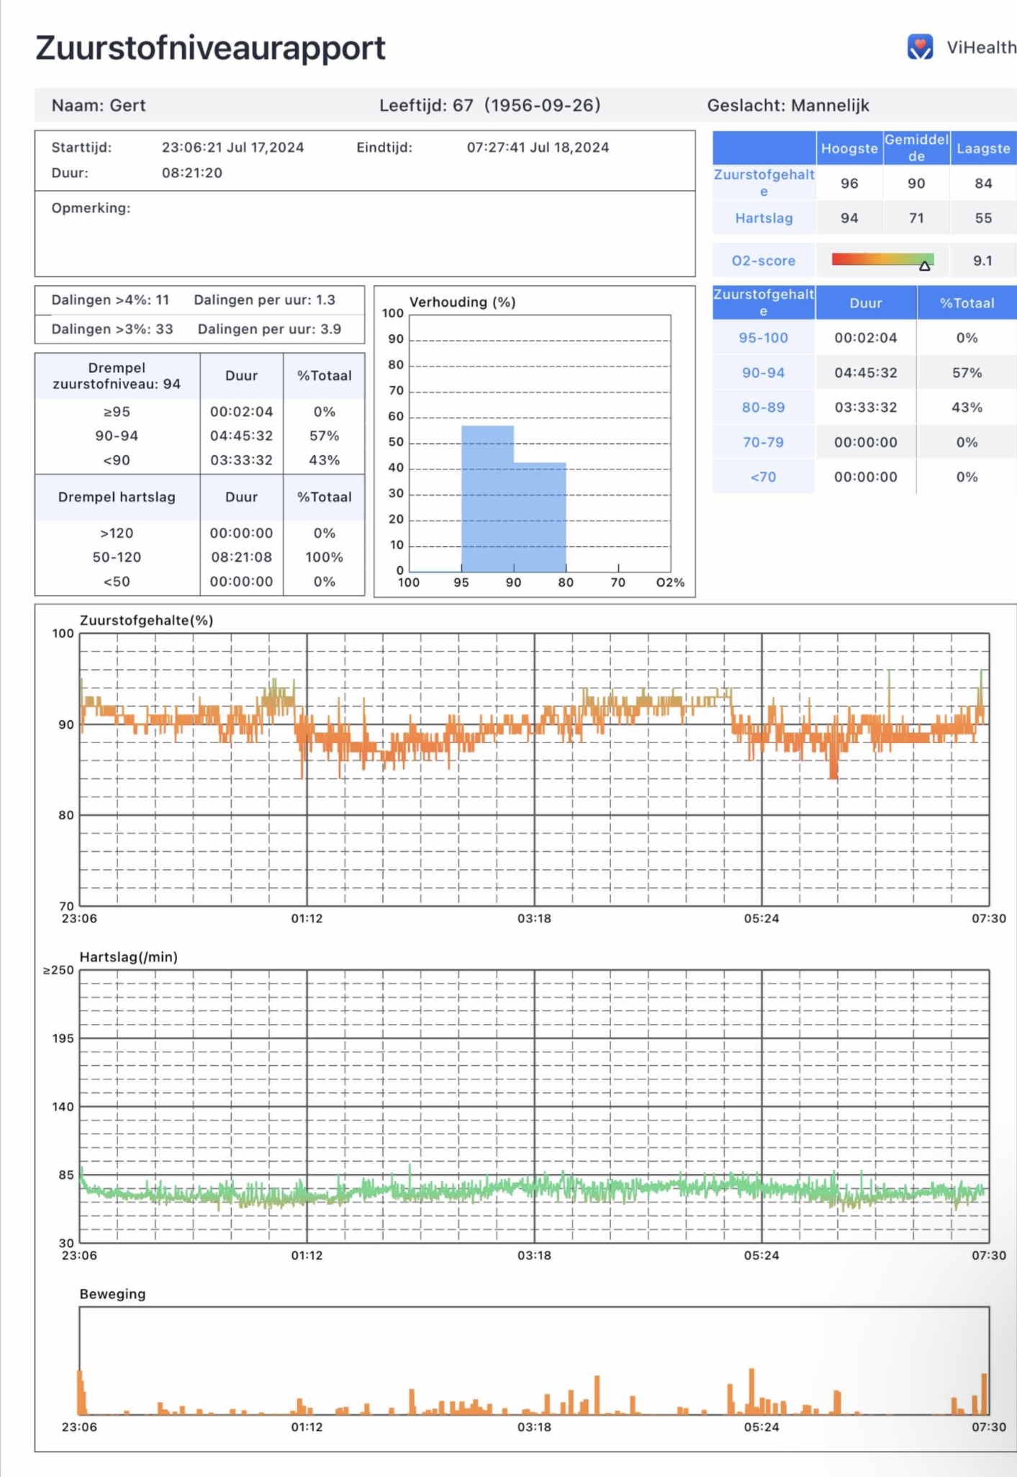Click the Beweging chart title
Image resolution: width=1017 pixels, height=1477 pixels.
112,1294
